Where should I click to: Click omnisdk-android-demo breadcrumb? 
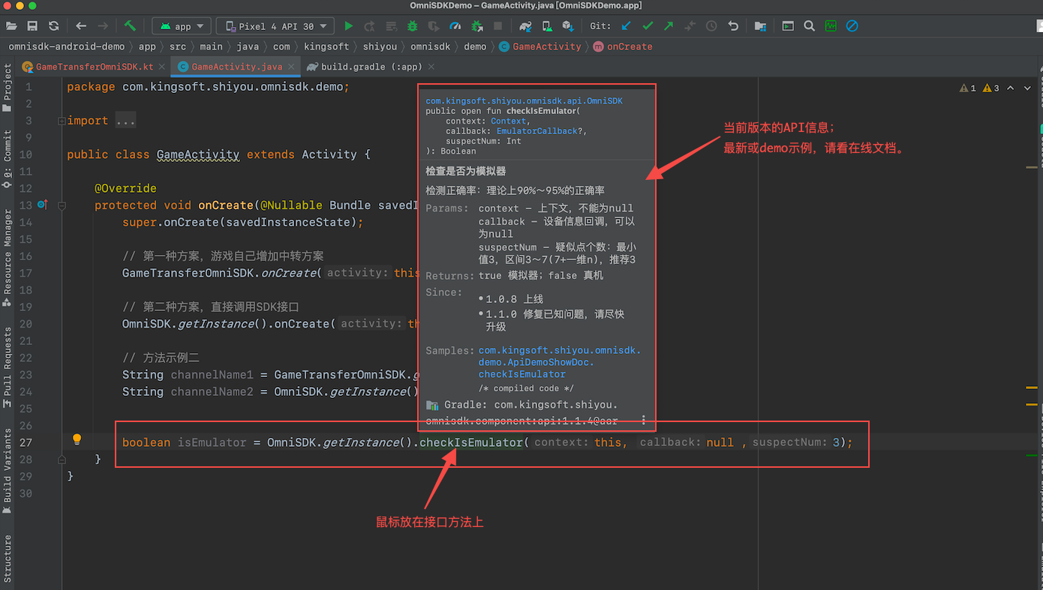coord(67,46)
